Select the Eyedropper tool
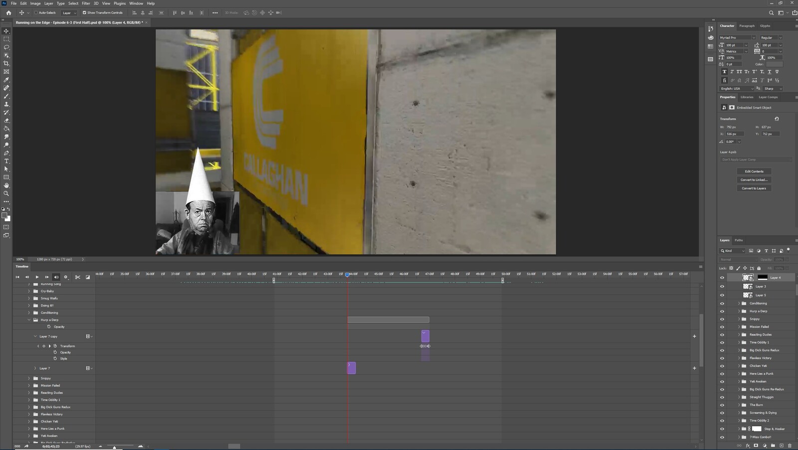Viewport: 798px width, 450px height. pyautogui.click(x=6, y=80)
